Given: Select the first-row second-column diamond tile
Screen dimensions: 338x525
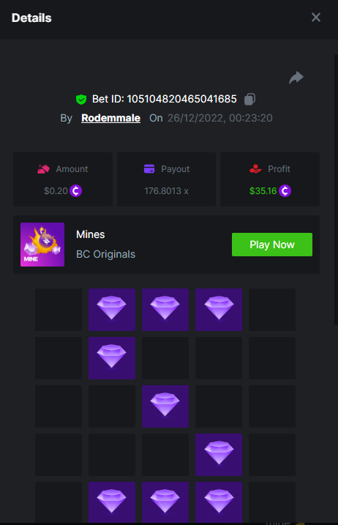Looking at the screenshot, I should pos(112,310).
